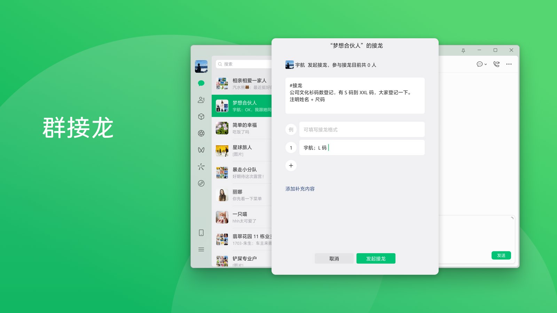Click 丽娜's avatar photo

click(222, 195)
